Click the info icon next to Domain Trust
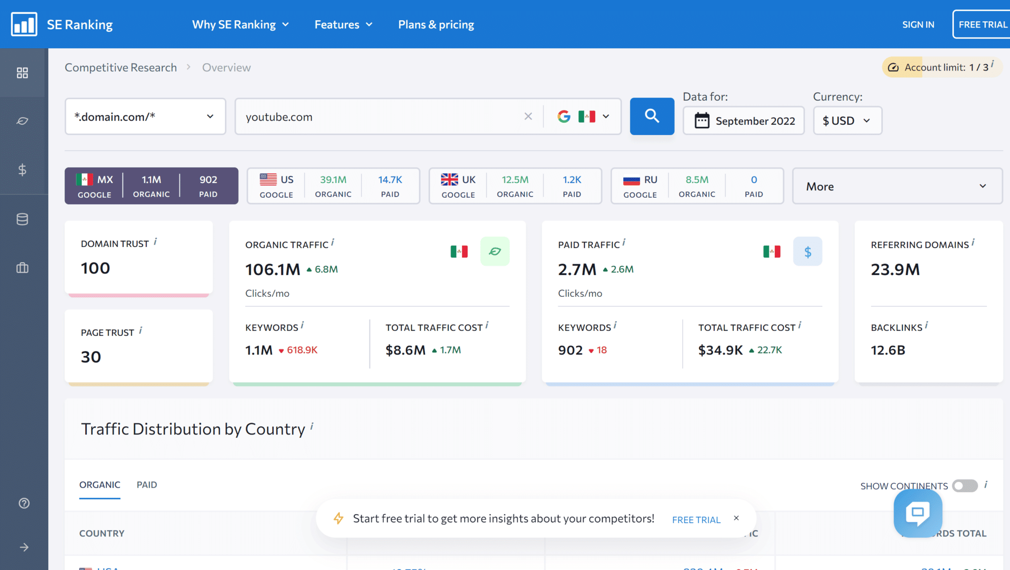 155,241
